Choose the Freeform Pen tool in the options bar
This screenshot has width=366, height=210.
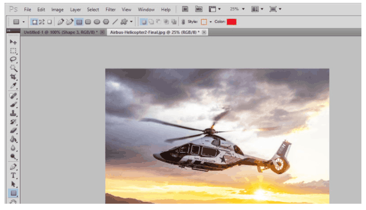tap(69, 22)
